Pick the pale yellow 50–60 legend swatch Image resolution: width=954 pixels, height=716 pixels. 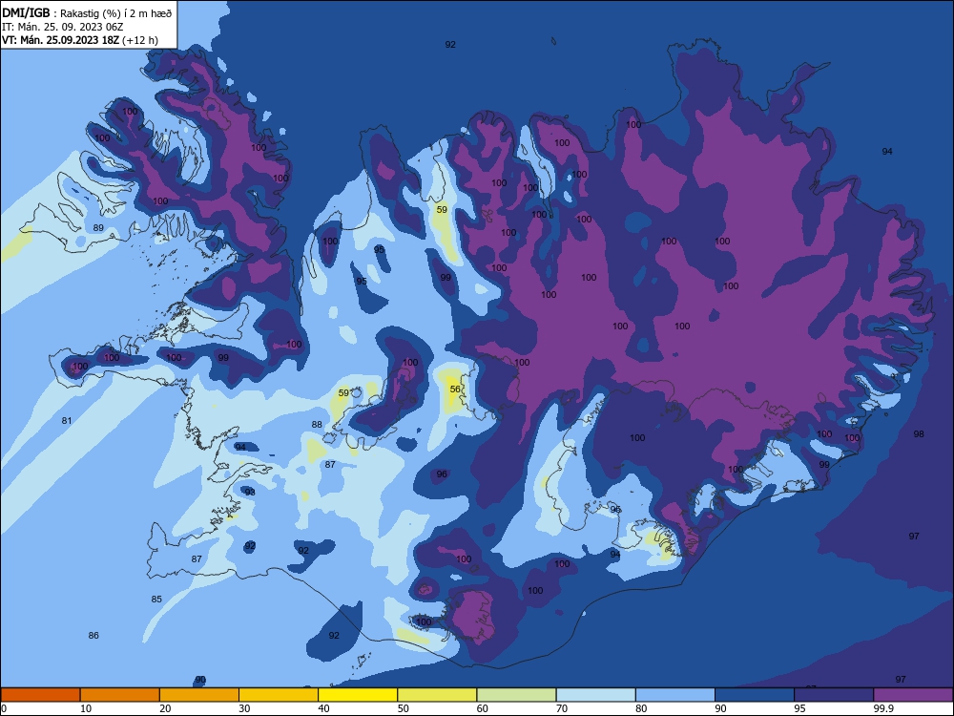point(437,695)
